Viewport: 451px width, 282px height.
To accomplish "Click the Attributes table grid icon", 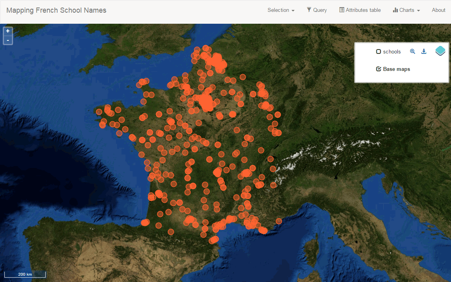I will point(341,10).
